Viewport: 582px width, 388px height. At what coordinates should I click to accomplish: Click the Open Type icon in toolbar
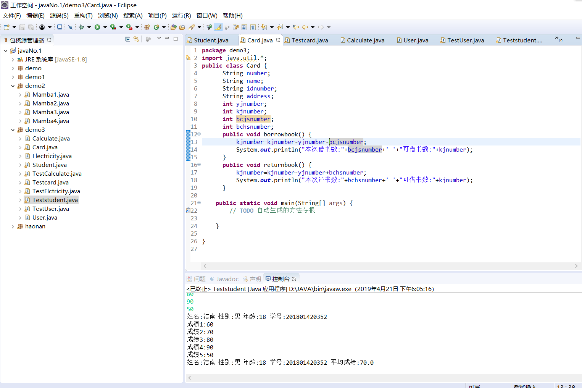(x=174, y=27)
